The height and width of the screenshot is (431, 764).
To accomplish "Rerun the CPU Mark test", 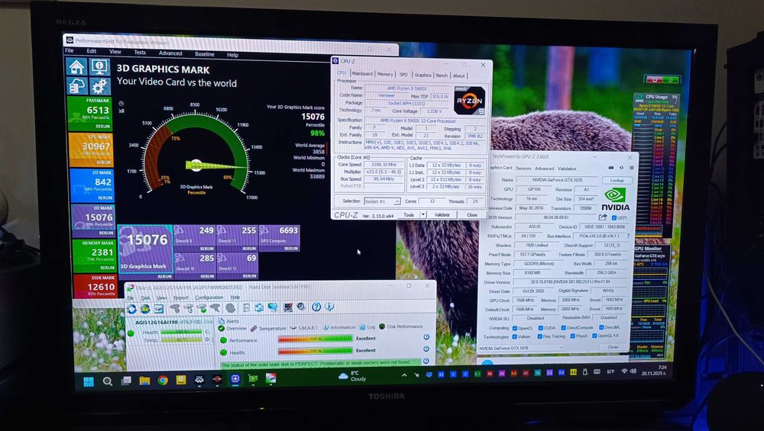I will point(103,162).
